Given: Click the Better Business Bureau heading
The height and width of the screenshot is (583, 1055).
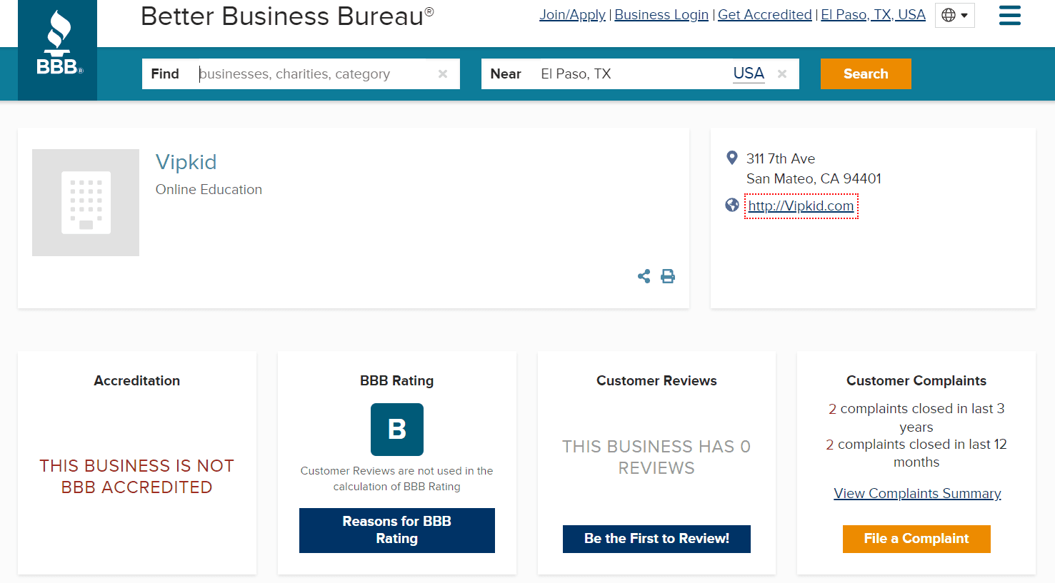Looking at the screenshot, I should pos(287,16).
